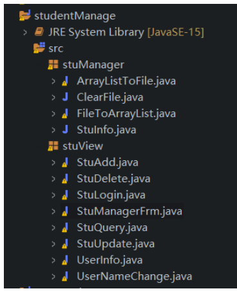Expand the StuManagerFrm.java node
The image size is (237, 291).
coord(53,212)
